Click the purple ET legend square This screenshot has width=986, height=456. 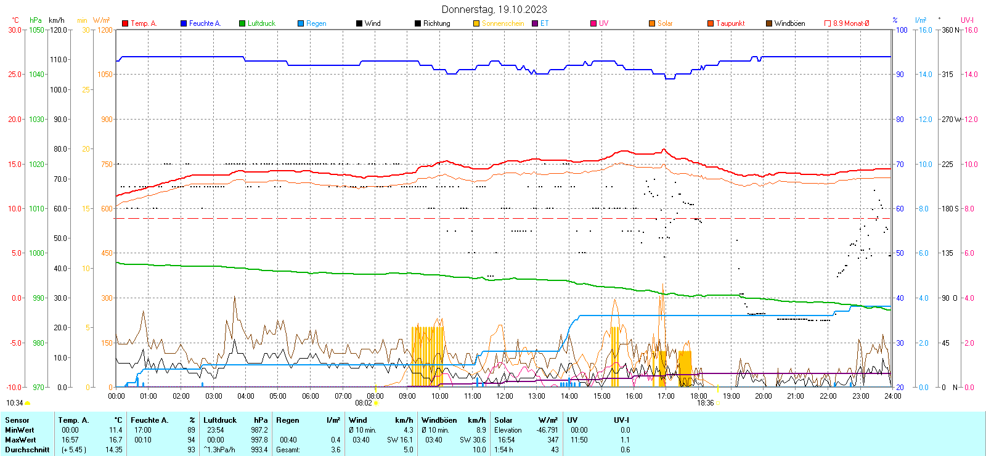[x=535, y=23]
